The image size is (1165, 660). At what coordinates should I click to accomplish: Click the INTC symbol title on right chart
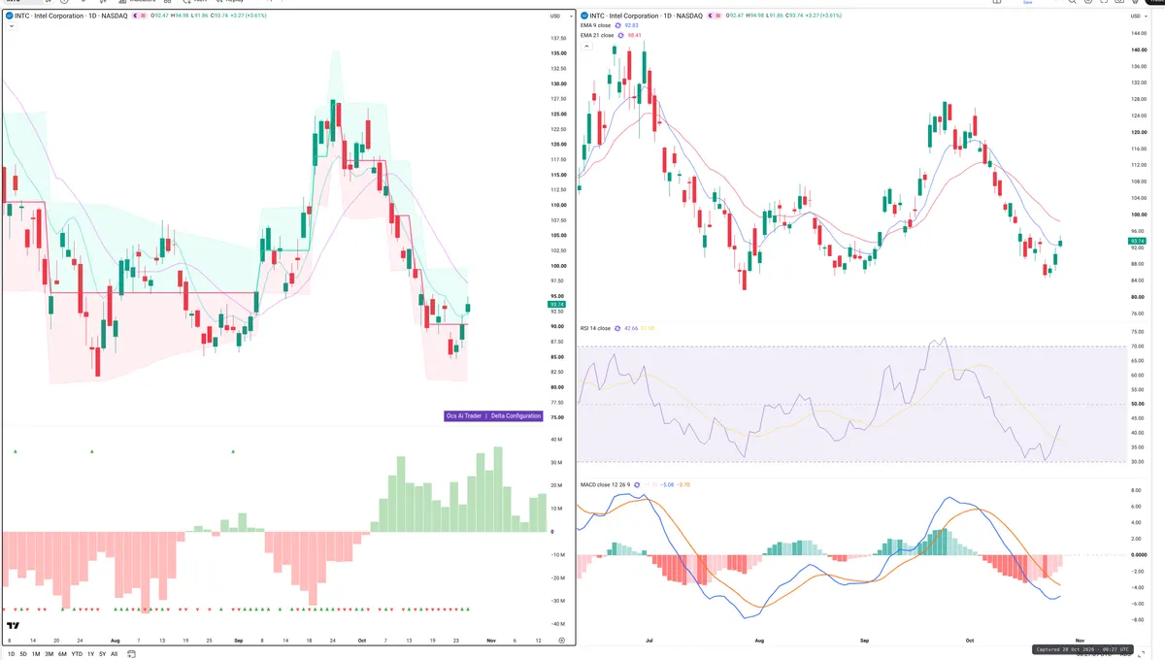[647, 16]
